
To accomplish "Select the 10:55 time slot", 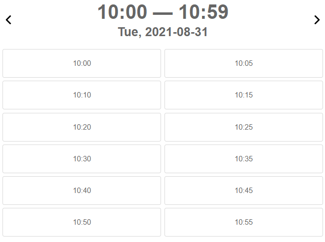I will coord(244,222).
